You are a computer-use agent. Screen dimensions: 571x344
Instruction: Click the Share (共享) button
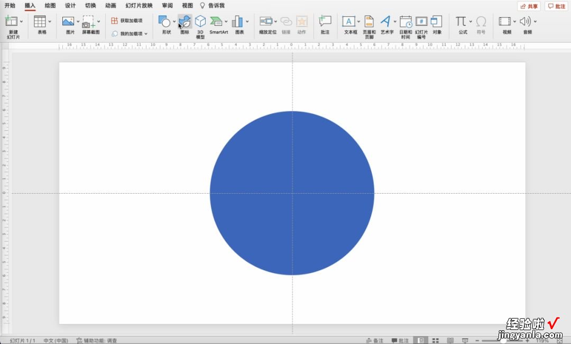coord(529,6)
